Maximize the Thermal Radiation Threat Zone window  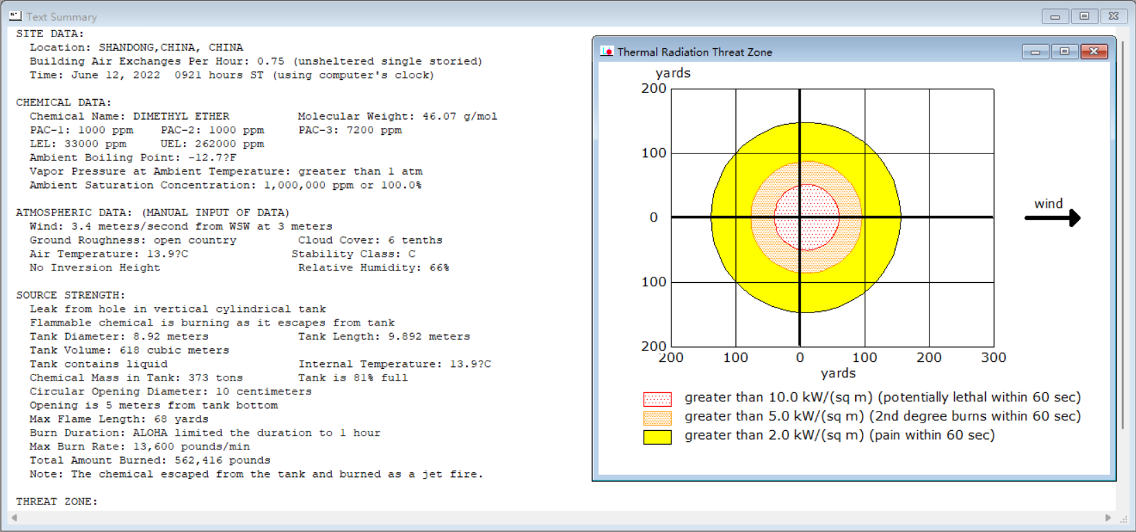[x=1064, y=52]
